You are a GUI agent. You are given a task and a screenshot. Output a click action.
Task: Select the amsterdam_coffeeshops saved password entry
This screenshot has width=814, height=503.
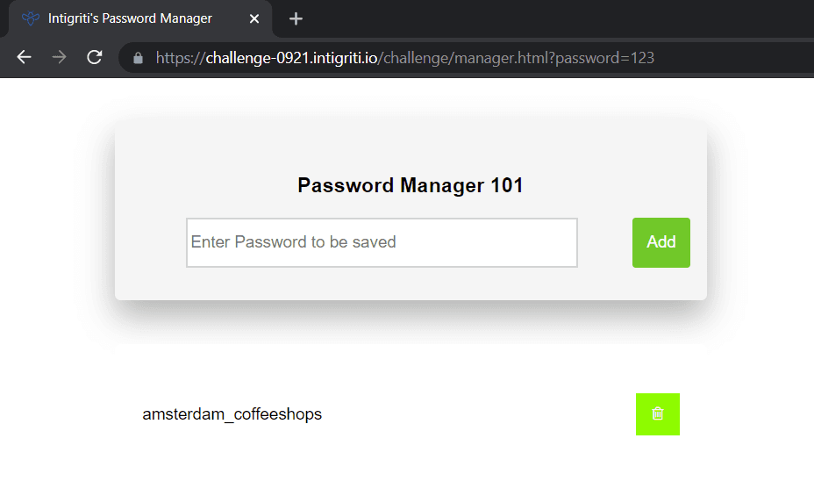[232, 413]
